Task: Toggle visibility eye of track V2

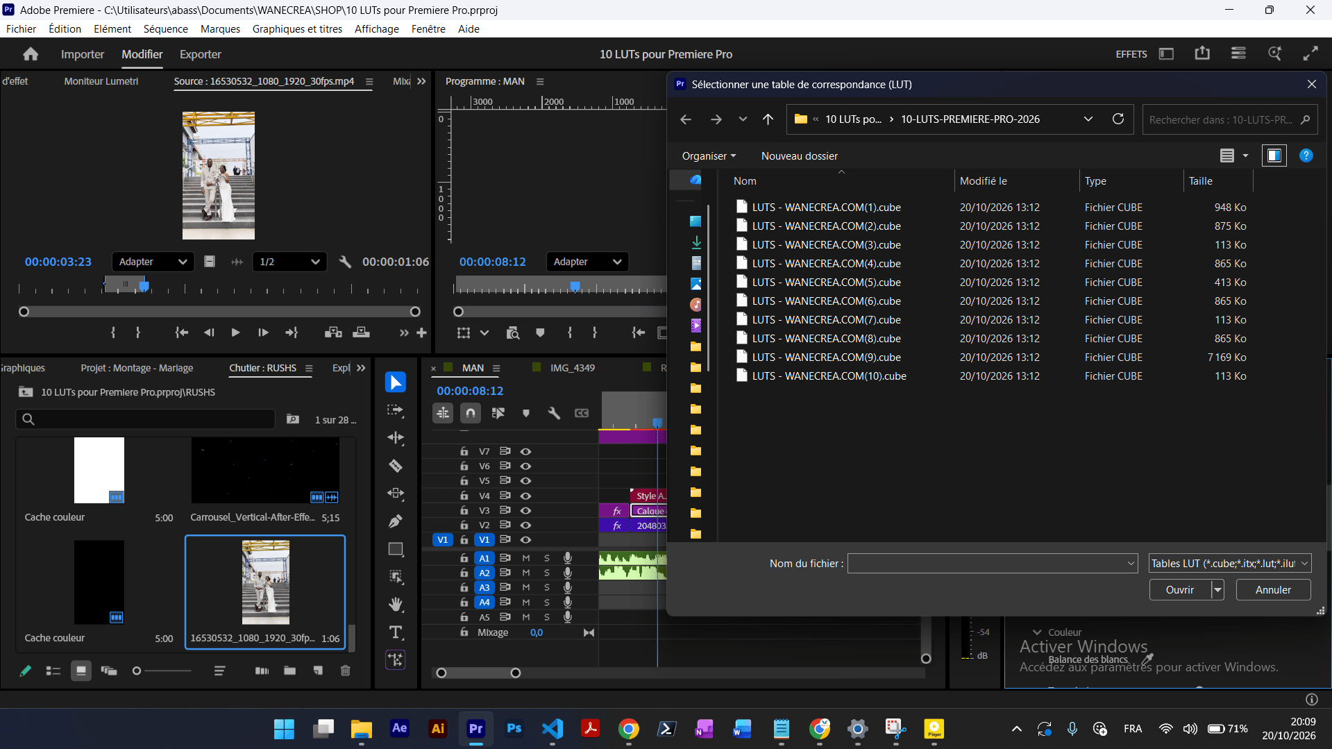Action: (x=525, y=525)
